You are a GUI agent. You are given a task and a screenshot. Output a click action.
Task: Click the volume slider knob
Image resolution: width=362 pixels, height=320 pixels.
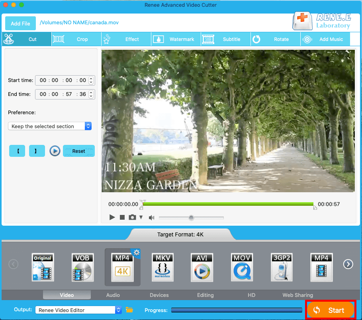[x=191, y=218]
